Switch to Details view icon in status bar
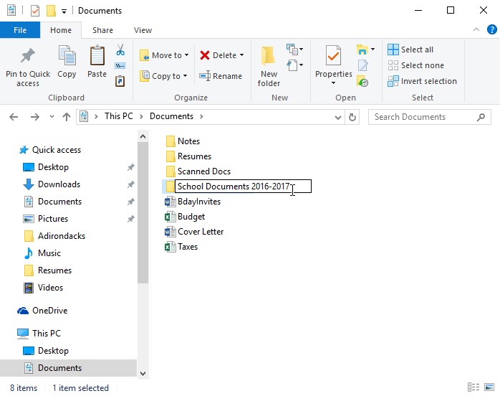 point(473,387)
